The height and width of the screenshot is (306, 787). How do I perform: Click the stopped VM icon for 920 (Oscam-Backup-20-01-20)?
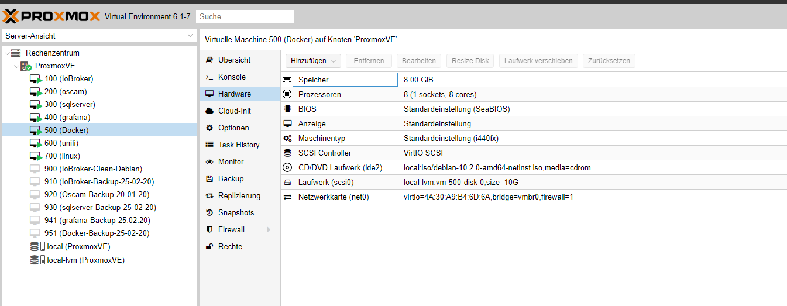[36, 195]
